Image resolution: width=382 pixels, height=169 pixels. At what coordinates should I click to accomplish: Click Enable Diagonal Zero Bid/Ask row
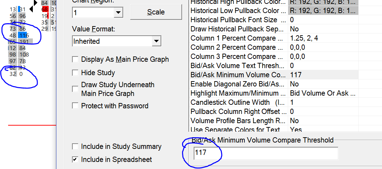click(x=238, y=84)
